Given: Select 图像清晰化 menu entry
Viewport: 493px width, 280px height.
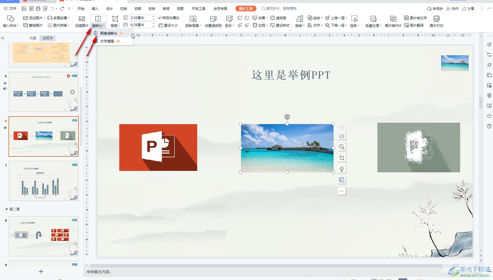Looking at the screenshot, I should click(112, 33).
